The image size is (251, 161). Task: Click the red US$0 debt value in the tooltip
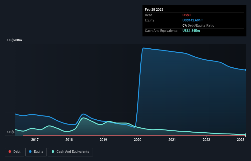click(x=186, y=15)
